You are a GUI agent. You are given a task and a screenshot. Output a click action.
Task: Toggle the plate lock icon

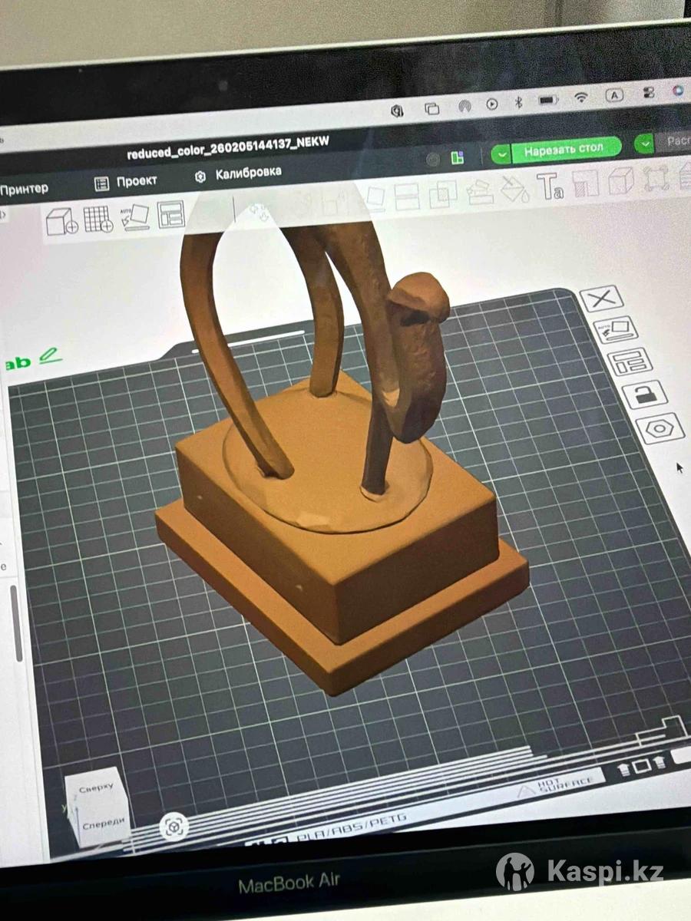click(643, 394)
